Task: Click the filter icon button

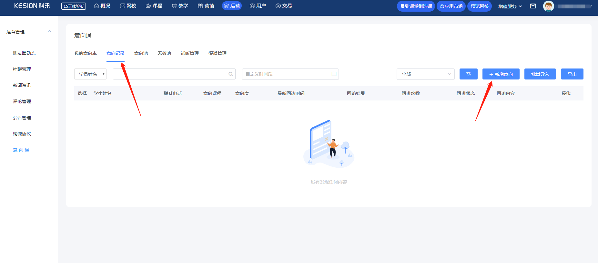Action: 469,74
